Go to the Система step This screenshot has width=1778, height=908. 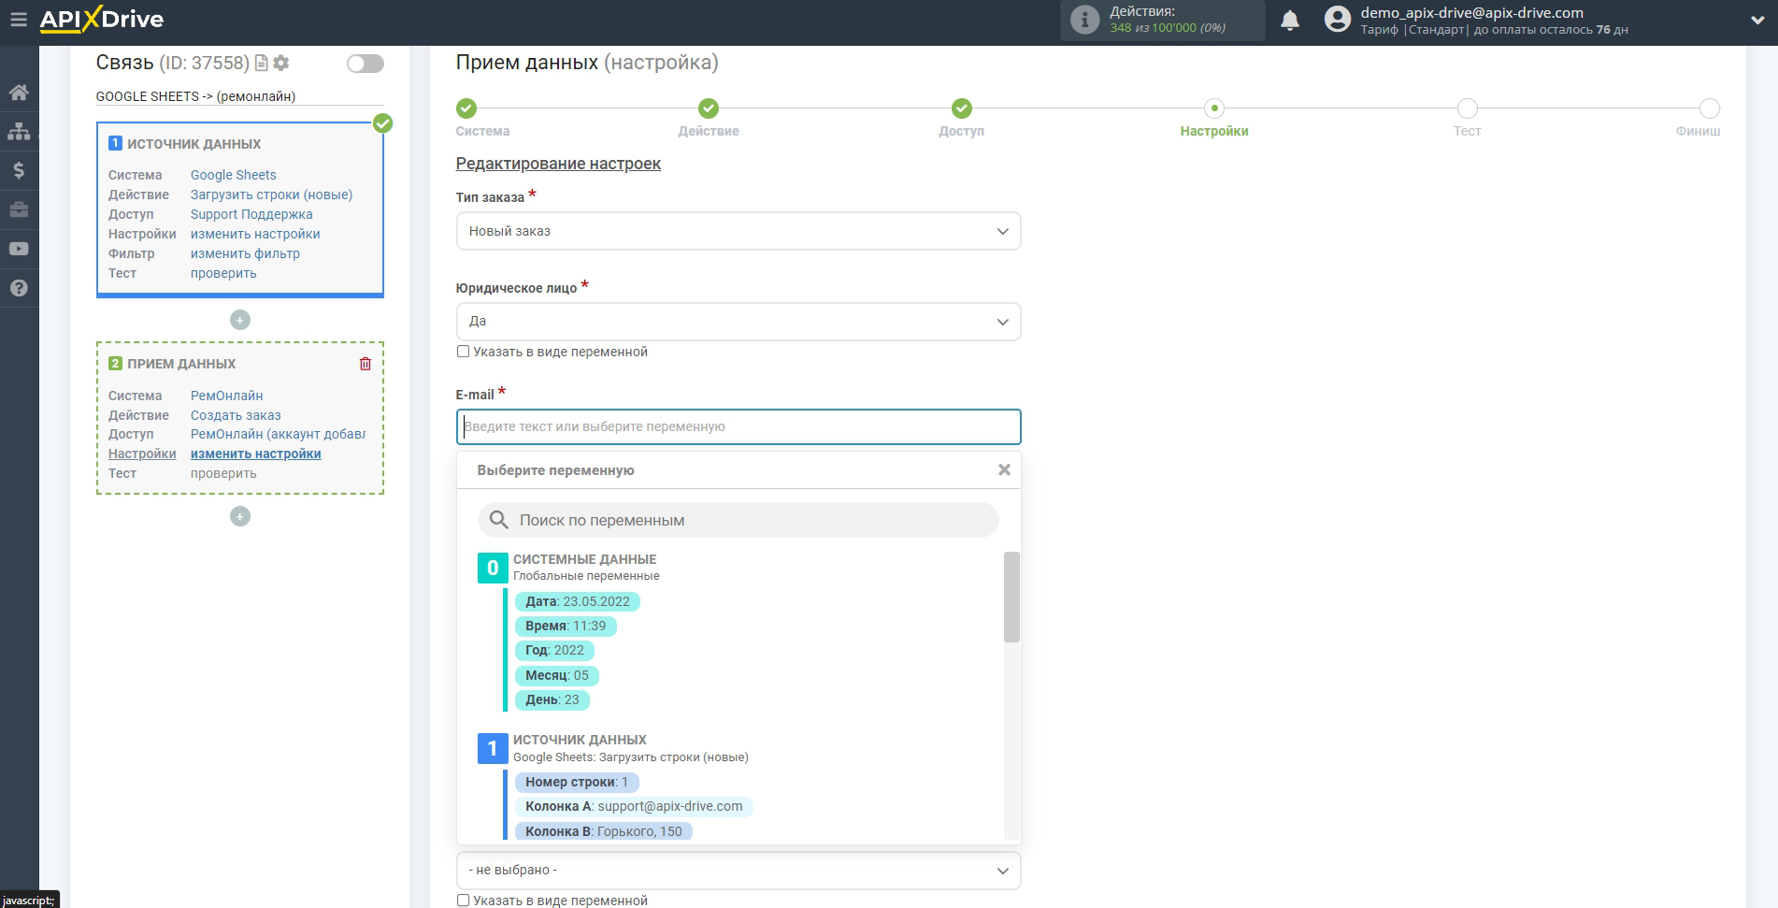(466, 108)
